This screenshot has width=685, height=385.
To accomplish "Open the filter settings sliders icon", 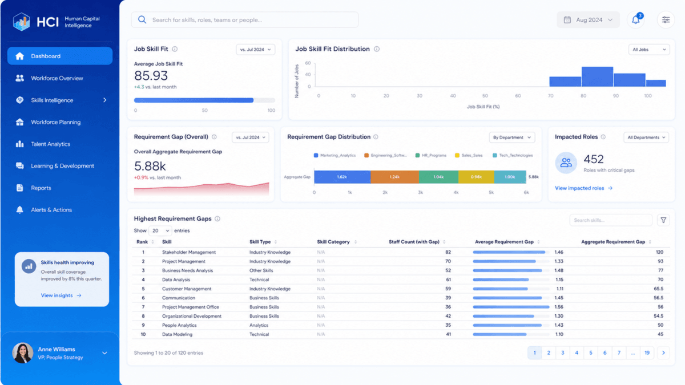I will pos(666,20).
